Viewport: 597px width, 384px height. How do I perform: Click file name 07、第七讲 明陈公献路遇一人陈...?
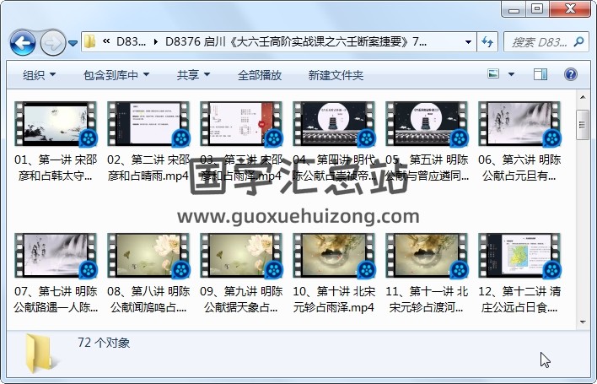click(56, 300)
